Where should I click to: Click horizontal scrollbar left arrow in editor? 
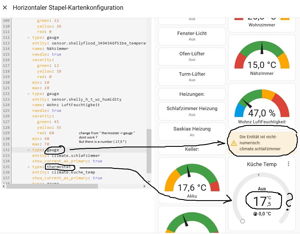pos(4,186)
